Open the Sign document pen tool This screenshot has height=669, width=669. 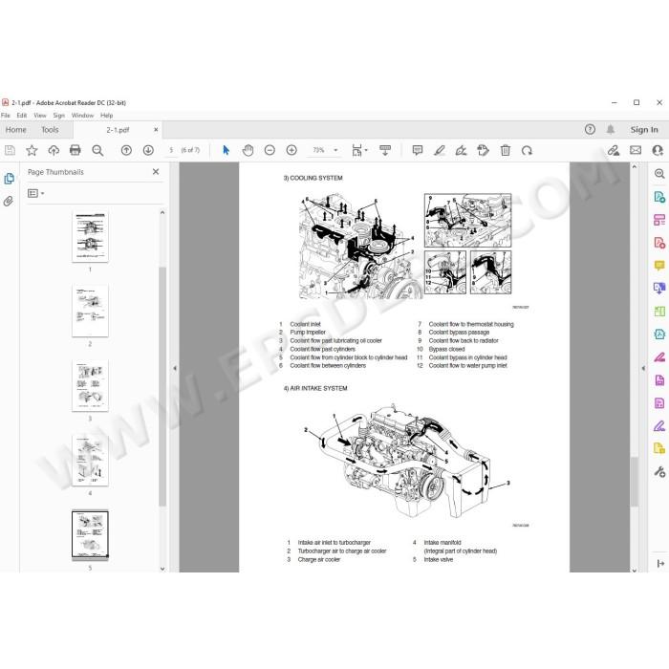pyautogui.click(x=461, y=150)
